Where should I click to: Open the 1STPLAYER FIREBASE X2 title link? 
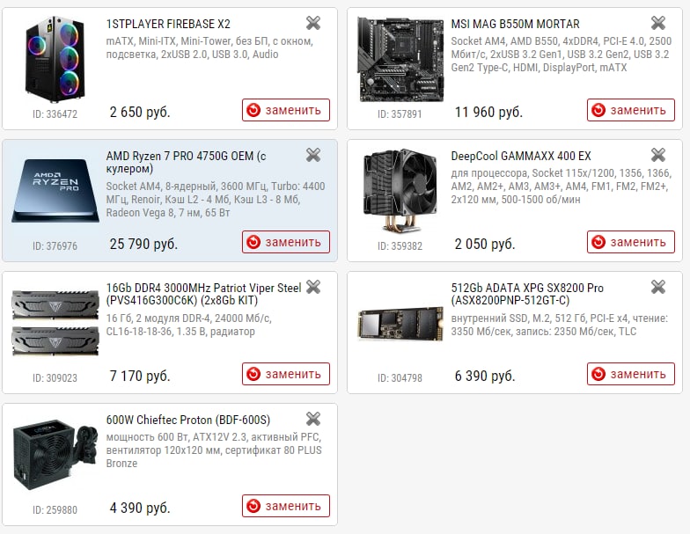pos(168,24)
